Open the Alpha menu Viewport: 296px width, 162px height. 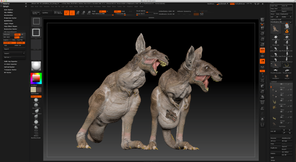(x=32, y=6)
